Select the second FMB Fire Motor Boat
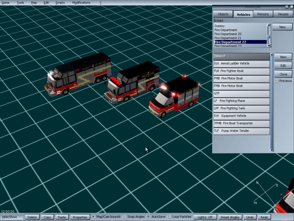The height and width of the screenshot is (221, 294). [241, 86]
